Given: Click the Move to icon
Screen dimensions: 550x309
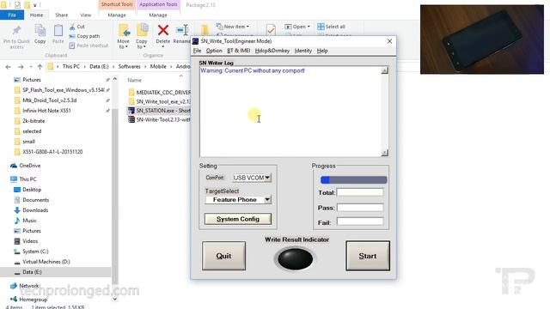Looking at the screenshot, I should (124, 31).
